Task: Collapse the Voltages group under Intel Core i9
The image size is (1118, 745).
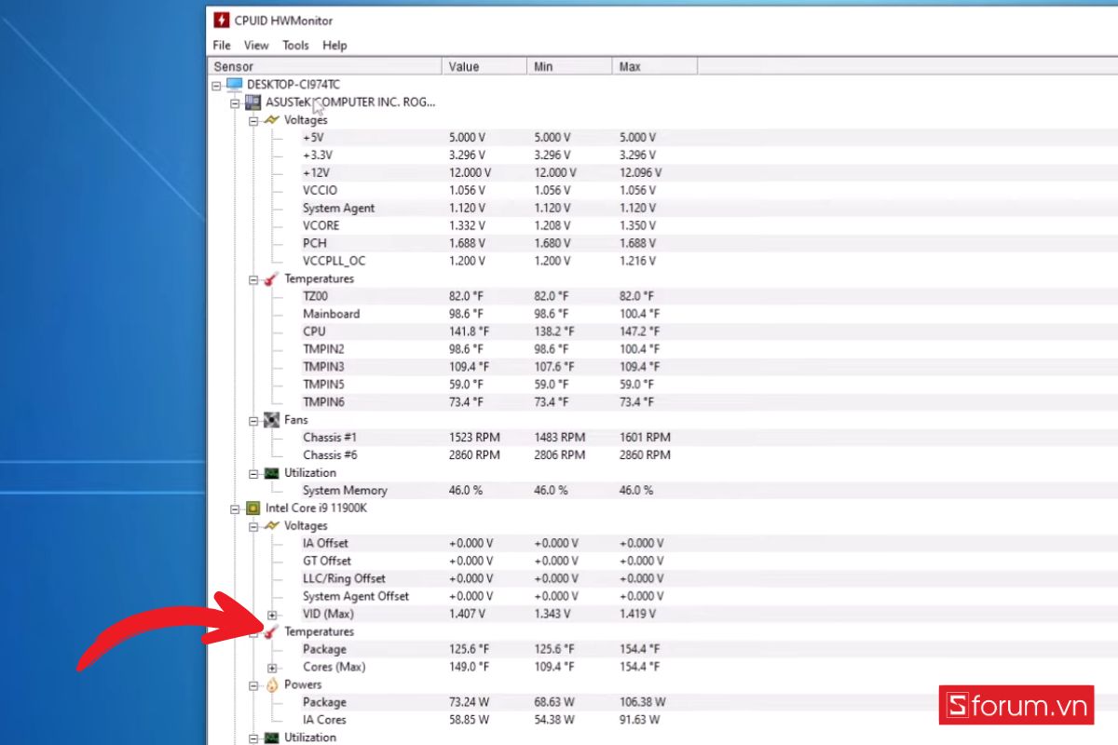Action: 253,526
